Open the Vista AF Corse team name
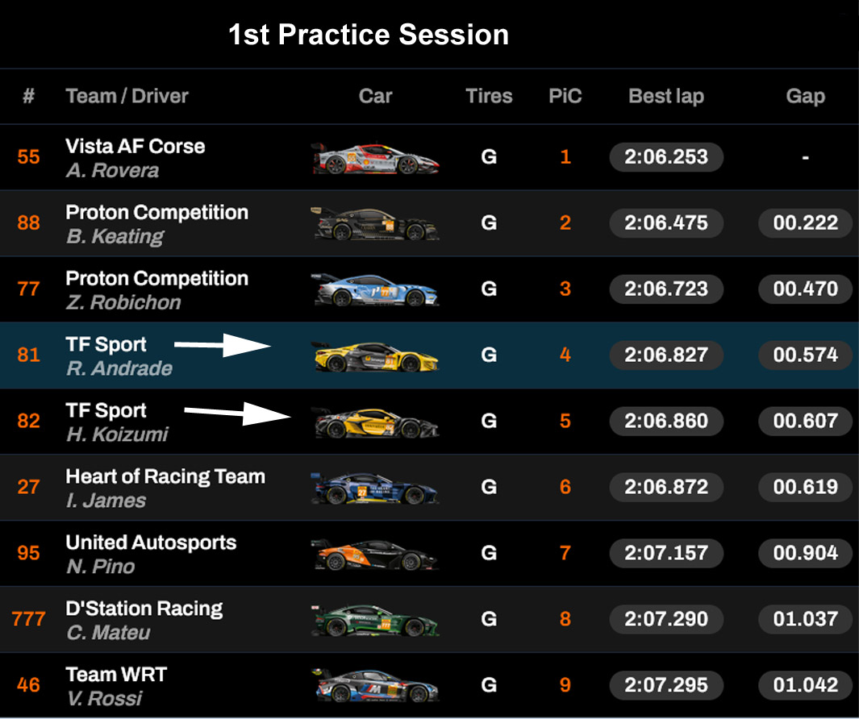The height and width of the screenshot is (719, 859). point(136,147)
